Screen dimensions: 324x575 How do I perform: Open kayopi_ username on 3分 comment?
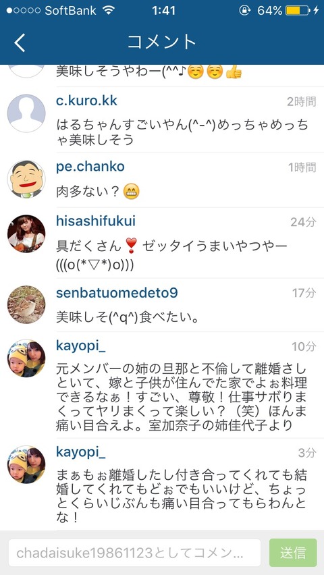(81, 452)
